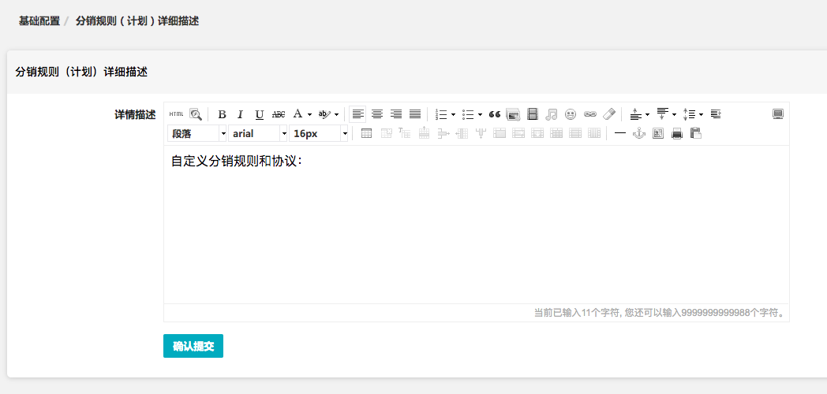Set spacing after paragraph
Screen dimensions: 827x394
pyautogui.click(x=662, y=113)
